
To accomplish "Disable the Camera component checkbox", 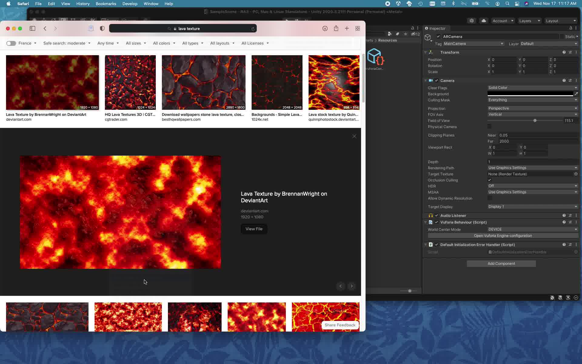I will 436,81.
